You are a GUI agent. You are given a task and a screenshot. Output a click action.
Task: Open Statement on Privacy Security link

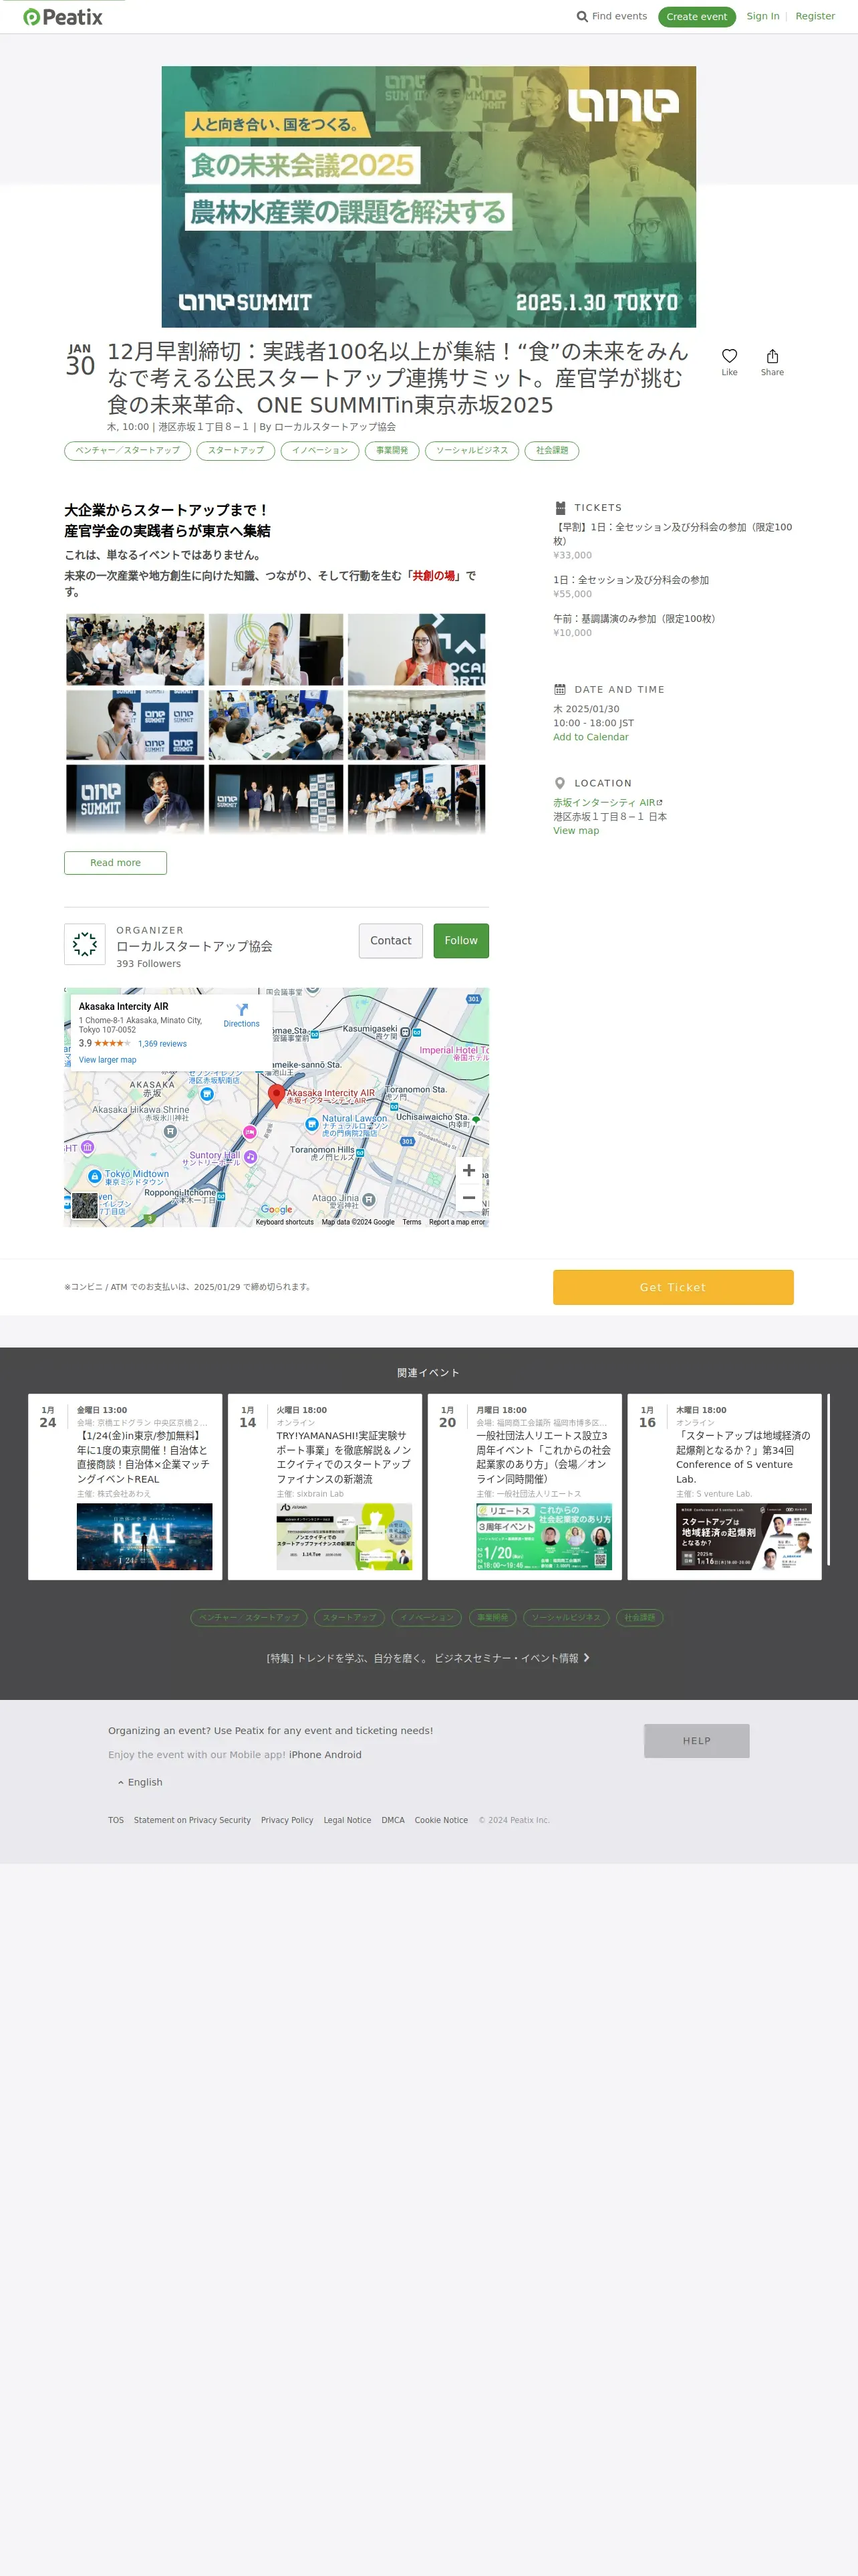click(x=192, y=1820)
